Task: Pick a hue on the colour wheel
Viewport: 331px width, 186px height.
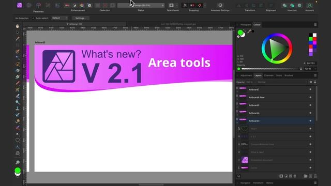Action: pos(277,49)
